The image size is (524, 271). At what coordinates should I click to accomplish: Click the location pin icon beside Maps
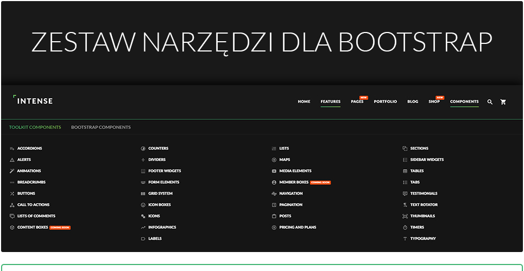pyautogui.click(x=274, y=160)
